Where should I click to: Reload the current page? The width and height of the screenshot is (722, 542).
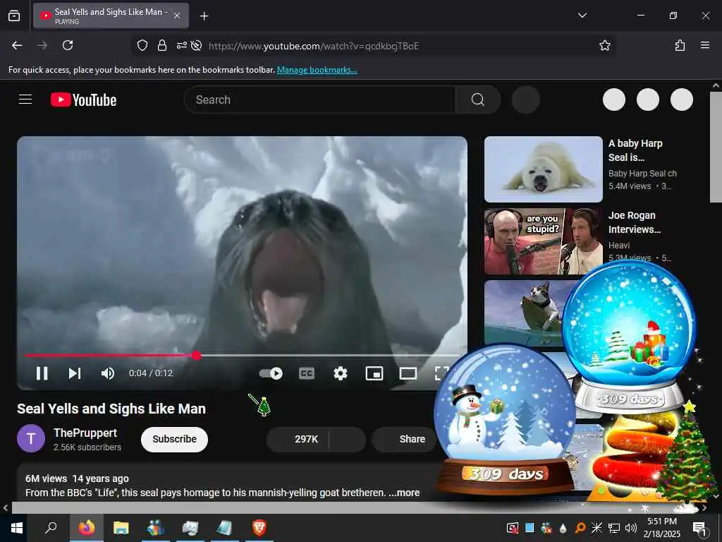[x=68, y=45]
